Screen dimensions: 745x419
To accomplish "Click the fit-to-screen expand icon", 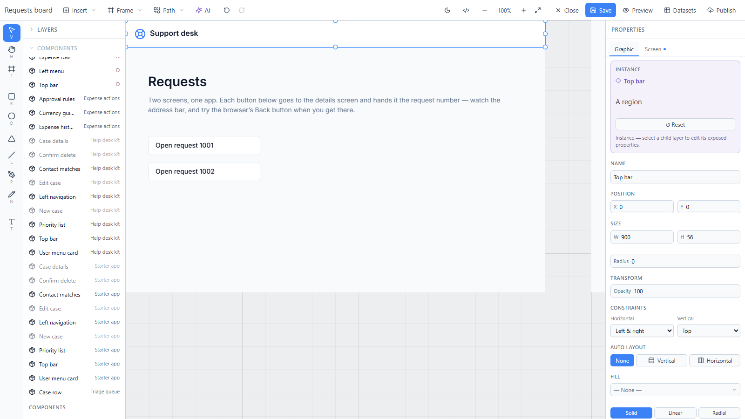I will 538,10.
